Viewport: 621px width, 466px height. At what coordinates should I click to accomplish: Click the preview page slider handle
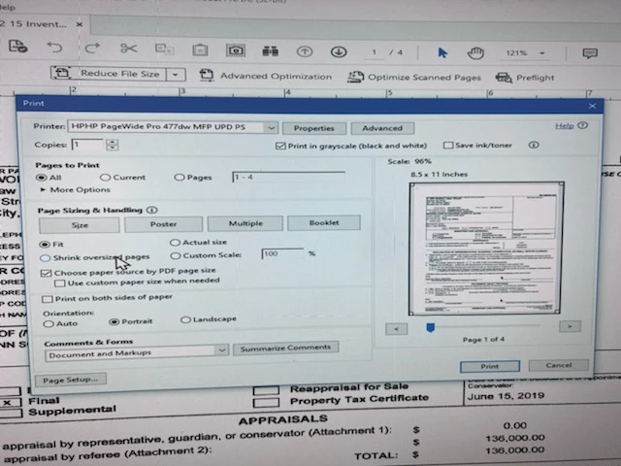431,327
